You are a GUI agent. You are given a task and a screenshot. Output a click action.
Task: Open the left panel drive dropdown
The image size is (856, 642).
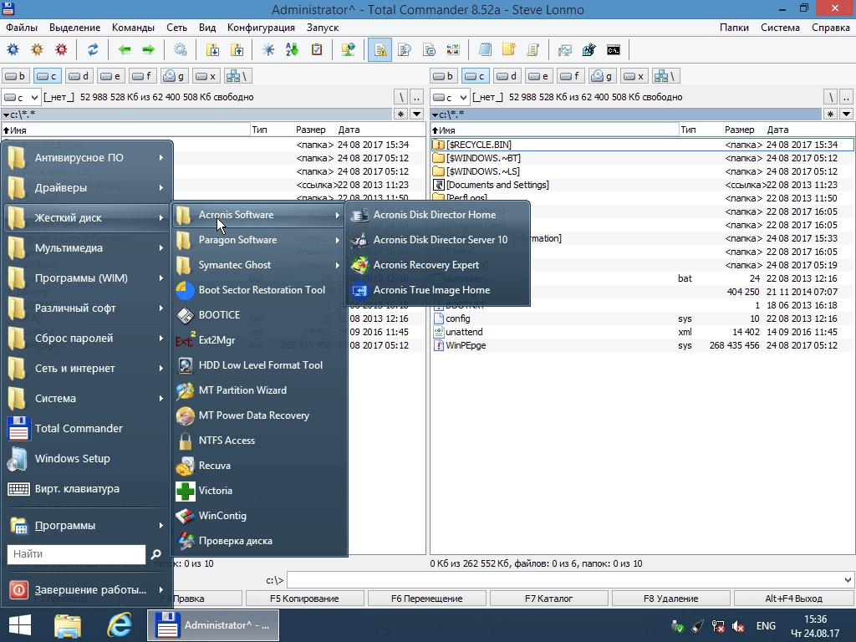21,97
